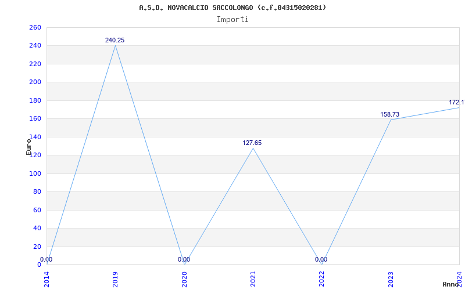Screen dimensions: 465x290
Task: Select the 240.25 data point label
Action: (115, 40)
